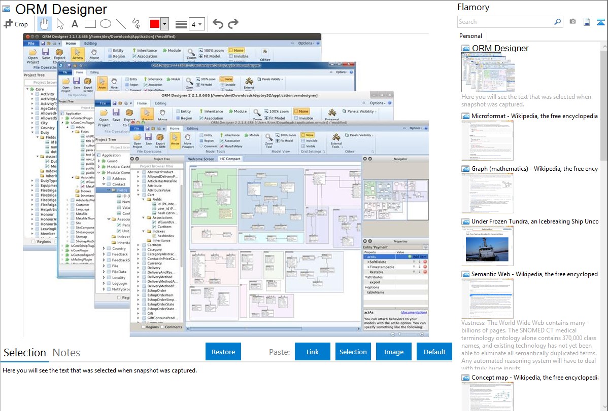The height and width of the screenshot is (411, 608).
Task: Open the line width dropdown showing 4
Action: tap(196, 24)
